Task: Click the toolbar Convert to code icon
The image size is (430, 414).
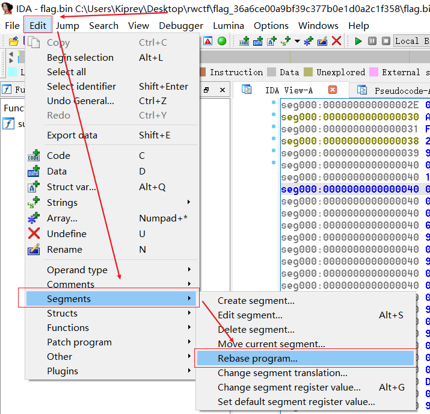Action: tap(244, 41)
